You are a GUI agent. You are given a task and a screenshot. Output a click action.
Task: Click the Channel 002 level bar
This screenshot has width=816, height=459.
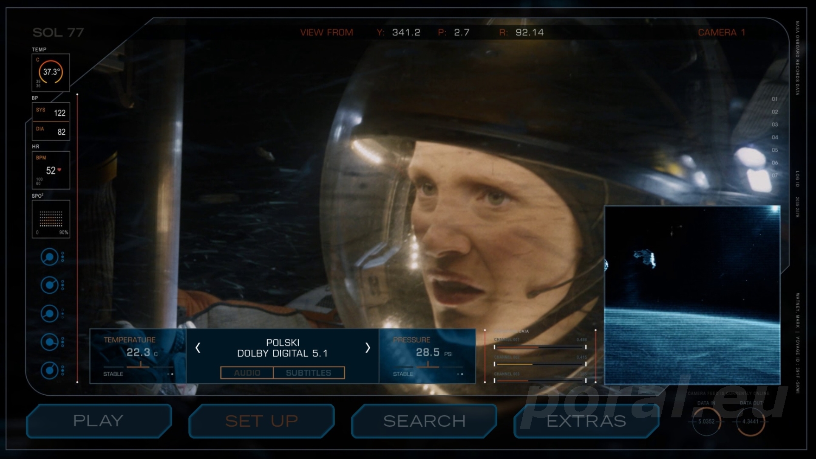click(540, 364)
